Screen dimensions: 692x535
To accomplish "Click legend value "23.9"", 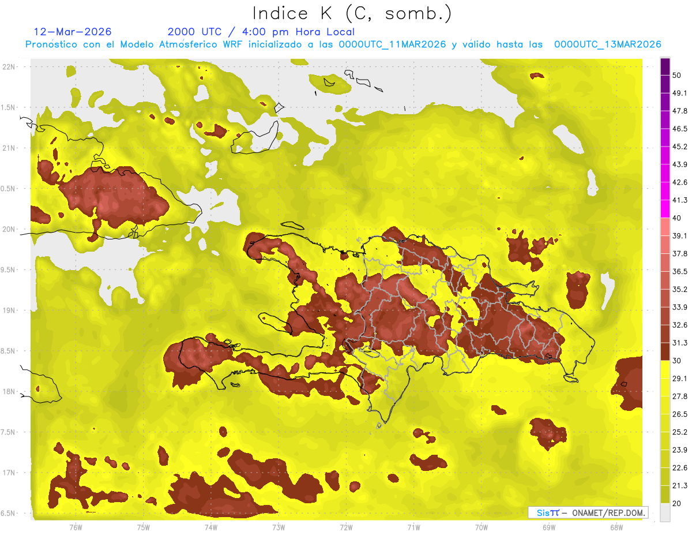I will [x=679, y=450].
